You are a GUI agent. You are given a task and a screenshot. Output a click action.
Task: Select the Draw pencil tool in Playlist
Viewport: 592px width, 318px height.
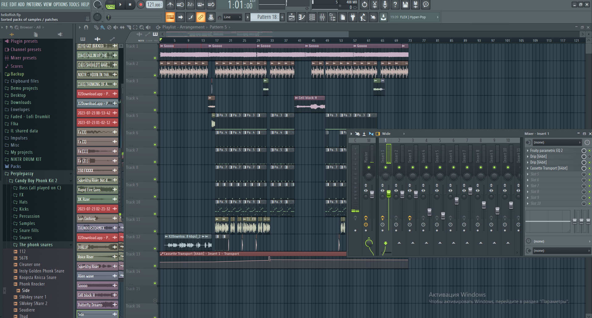(96, 27)
